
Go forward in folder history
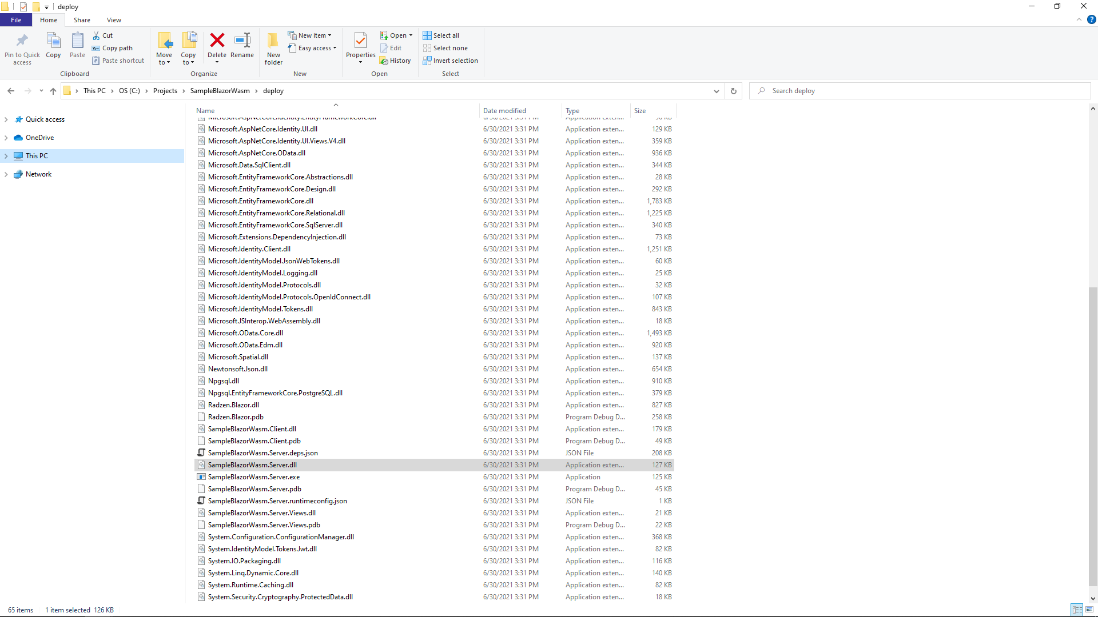[x=27, y=91]
